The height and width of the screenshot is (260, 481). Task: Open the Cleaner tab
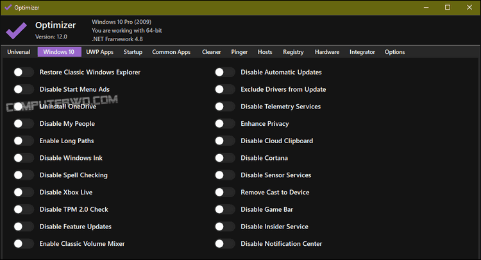(212, 52)
